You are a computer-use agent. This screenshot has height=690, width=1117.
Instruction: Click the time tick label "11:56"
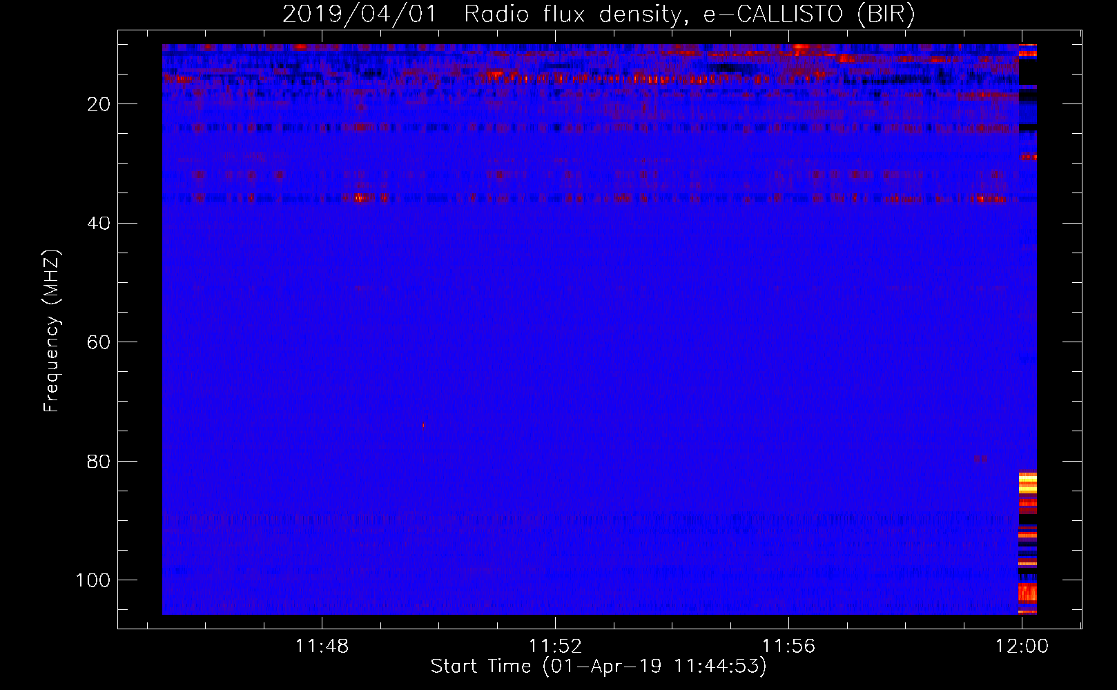pos(788,647)
